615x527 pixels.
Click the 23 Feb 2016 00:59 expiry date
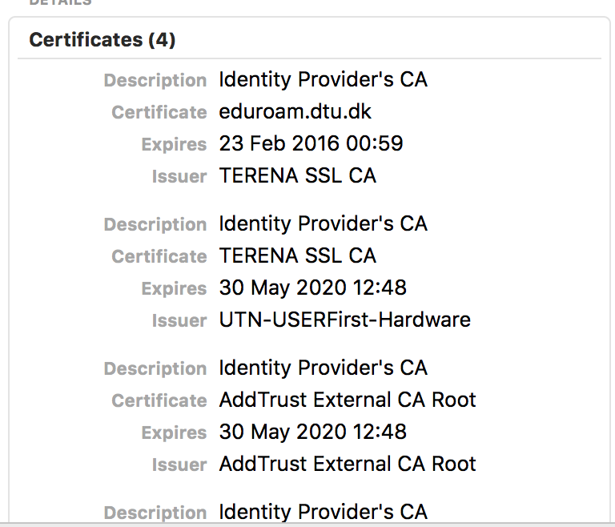(x=311, y=143)
